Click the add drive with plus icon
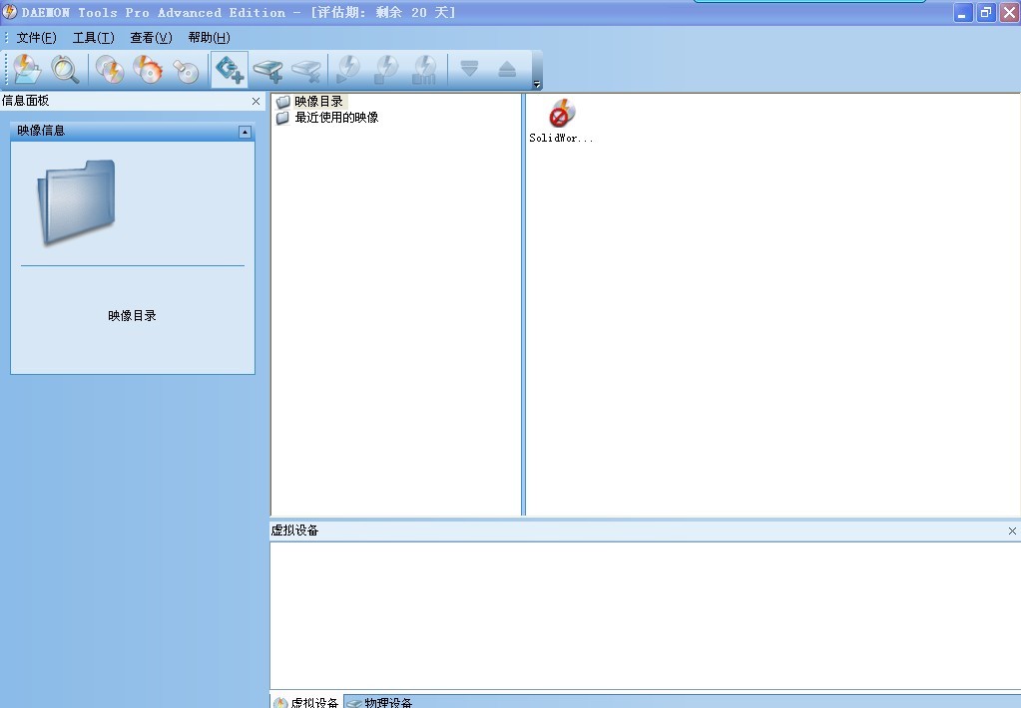Viewport: 1021px width, 708px height. pos(268,69)
